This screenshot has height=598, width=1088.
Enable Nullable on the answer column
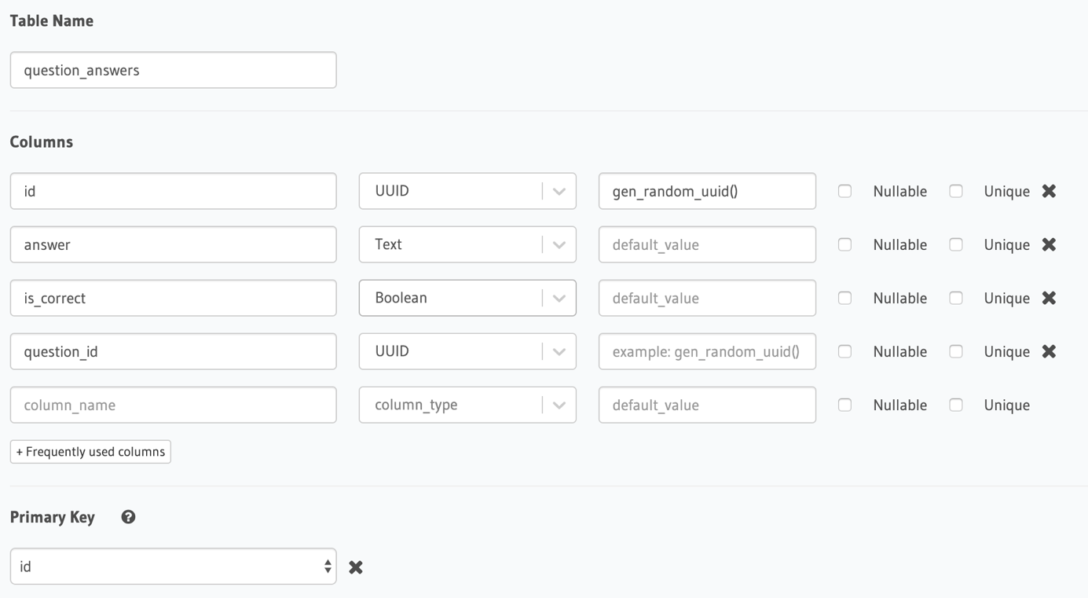844,244
